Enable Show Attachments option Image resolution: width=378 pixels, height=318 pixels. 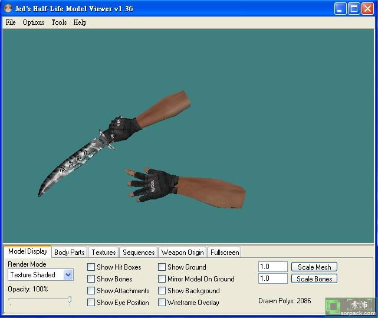pyautogui.click(x=91, y=291)
